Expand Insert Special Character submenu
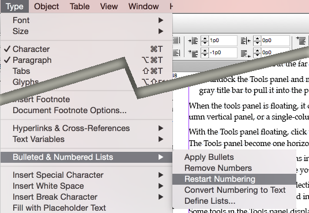Screen dimensions: 309x213 (x=86, y=175)
